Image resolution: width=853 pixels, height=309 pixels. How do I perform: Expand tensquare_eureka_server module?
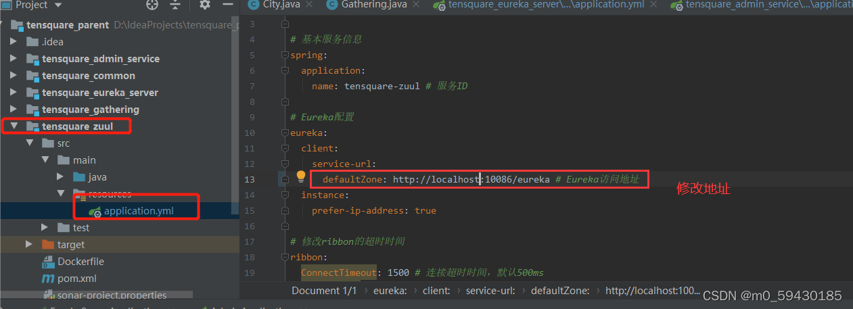point(14,93)
